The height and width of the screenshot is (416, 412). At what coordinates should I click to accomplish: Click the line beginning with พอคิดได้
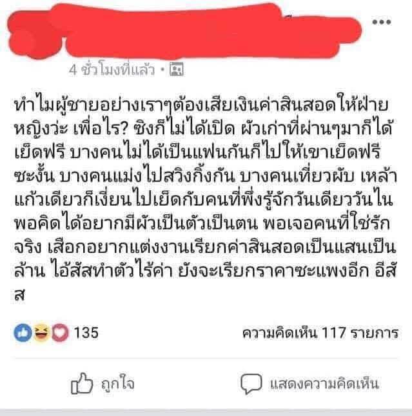point(202,224)
